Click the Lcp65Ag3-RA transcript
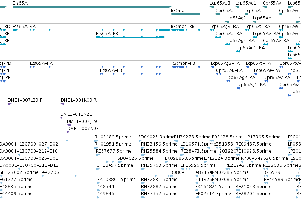The image size is (301, 199). [x=212, y=30]
